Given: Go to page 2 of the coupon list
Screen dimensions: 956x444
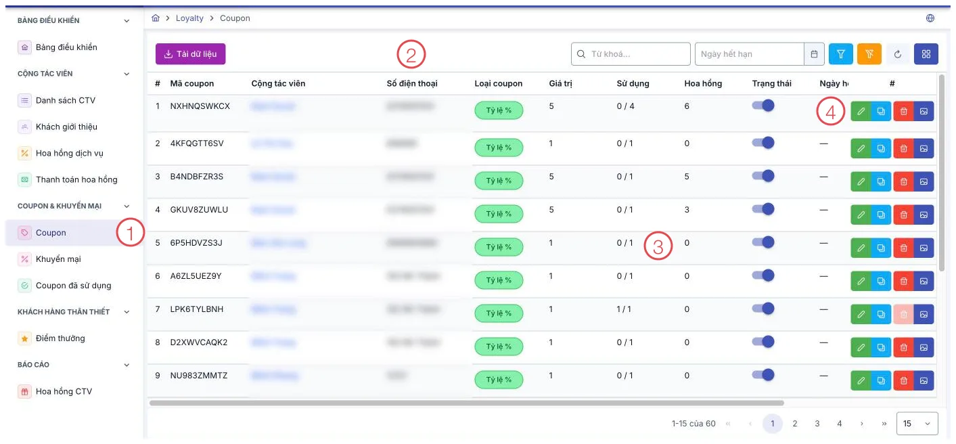Looking at the screenshot, I should click(795, 424).
